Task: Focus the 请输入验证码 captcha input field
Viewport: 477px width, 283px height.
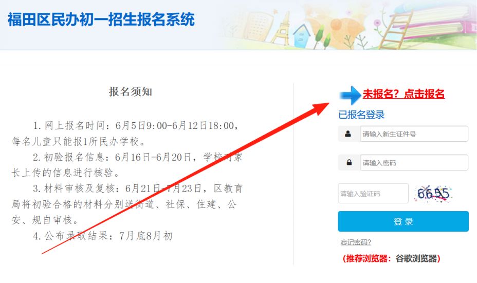Action: 373,193
